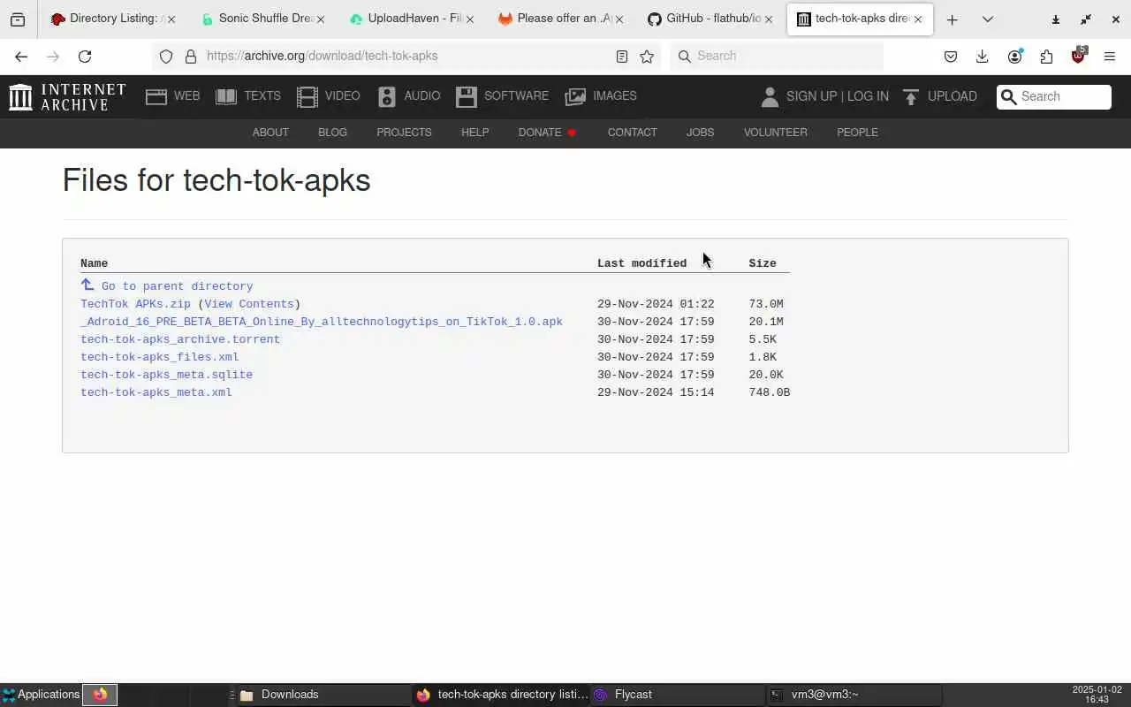Open the VIDEO media section
1131x707 pixels.
(x=329, y=96)
